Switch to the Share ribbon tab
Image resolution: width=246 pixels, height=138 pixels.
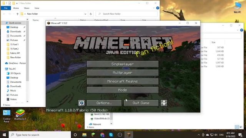coord(27,8)
